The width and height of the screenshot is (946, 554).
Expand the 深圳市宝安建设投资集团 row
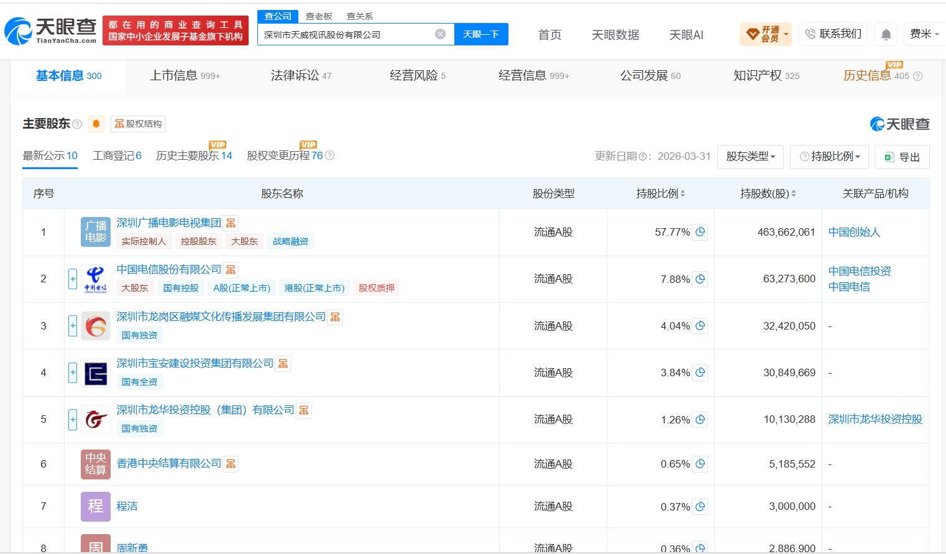[x=73, y=372]
